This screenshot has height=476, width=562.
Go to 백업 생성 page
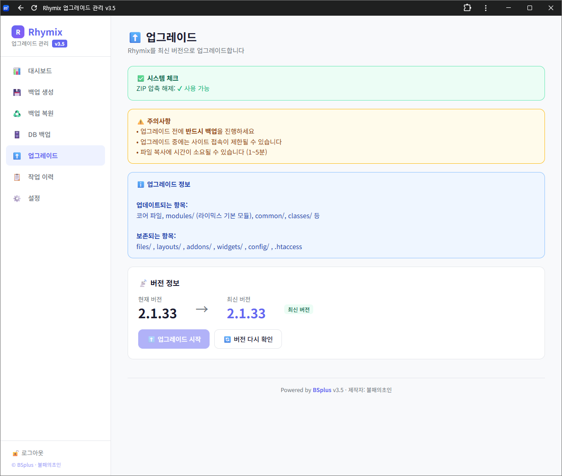click(x=55, y=92)
